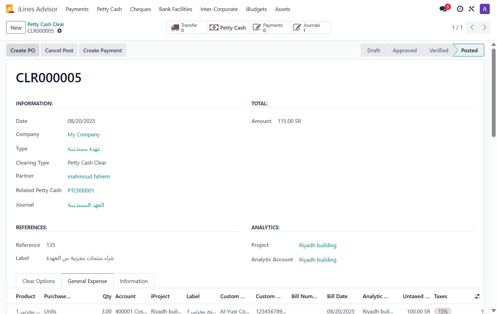The width and height of the screenshot is (497, 314).
Task: Open the Analytic Account Riyadh building link
Action: (318, 260)
